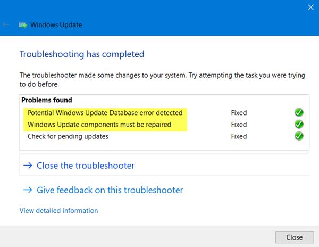
Task: Click green checkmark for components repaired row
Action: coord(299,124)
